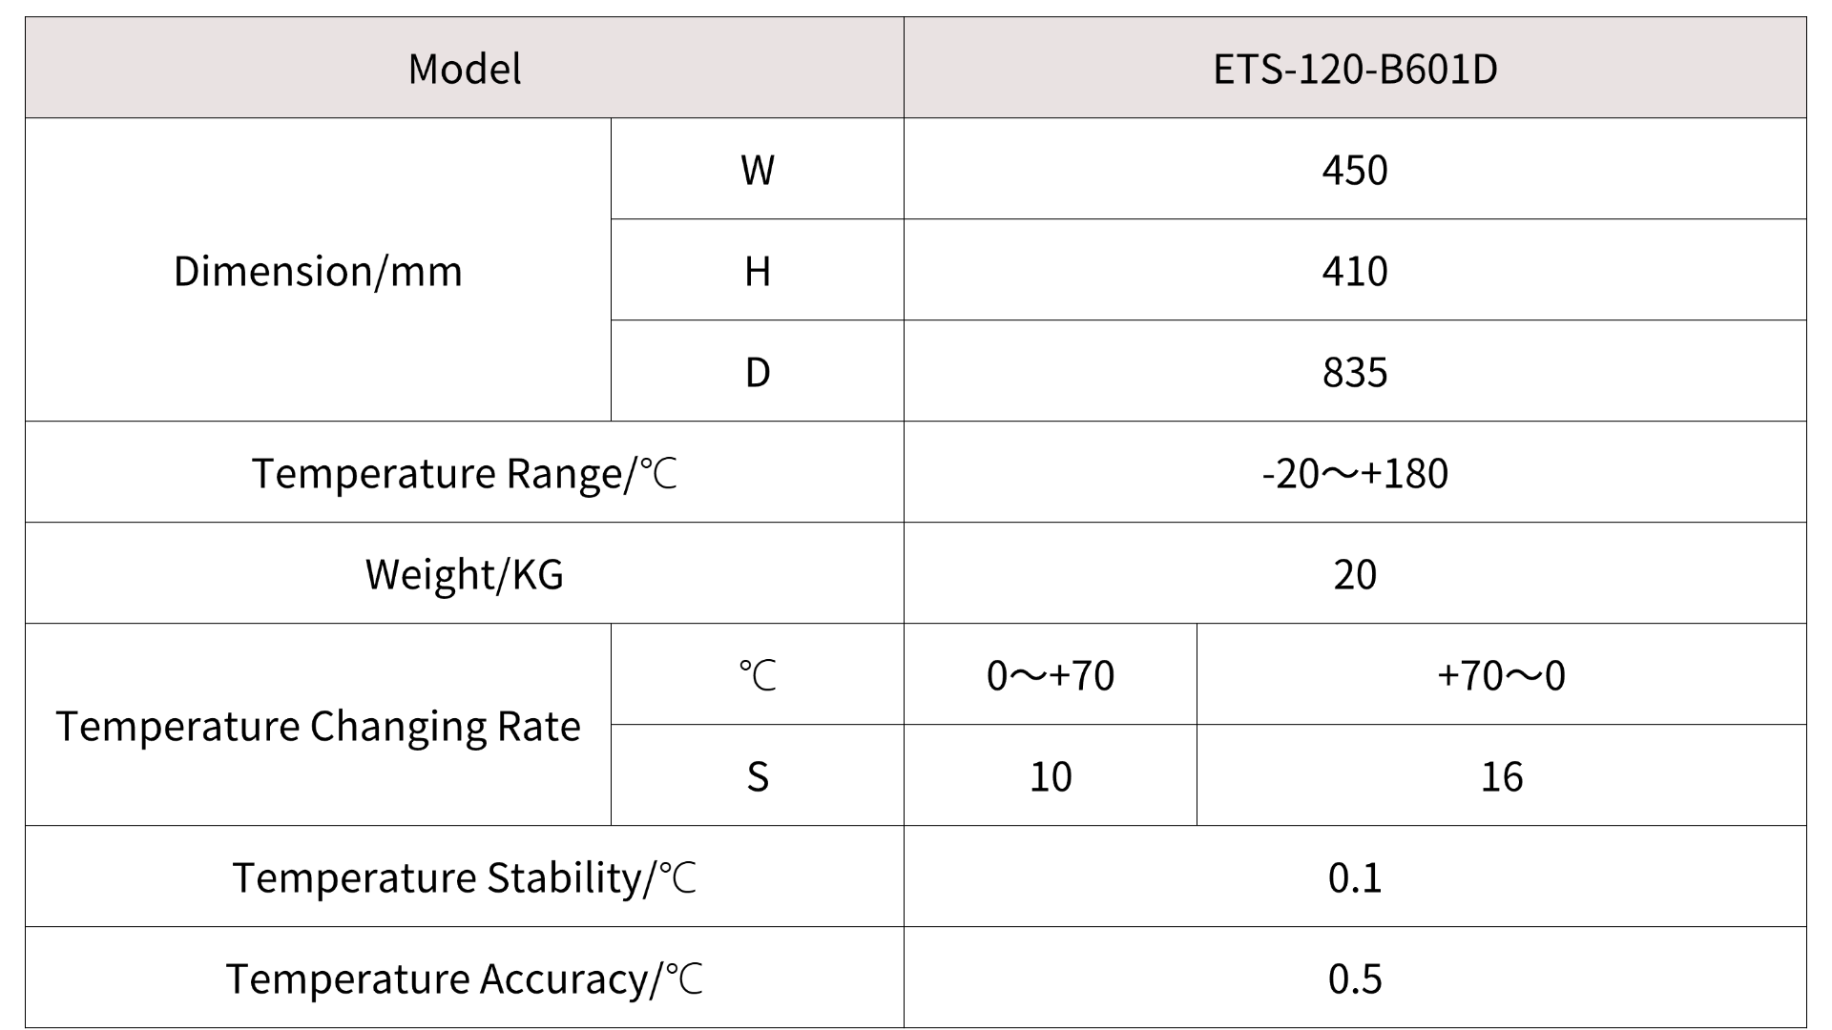1832x1030 pixels.
Task: Select the 0~+70 heating range cell
Action: click(1051, 675)
